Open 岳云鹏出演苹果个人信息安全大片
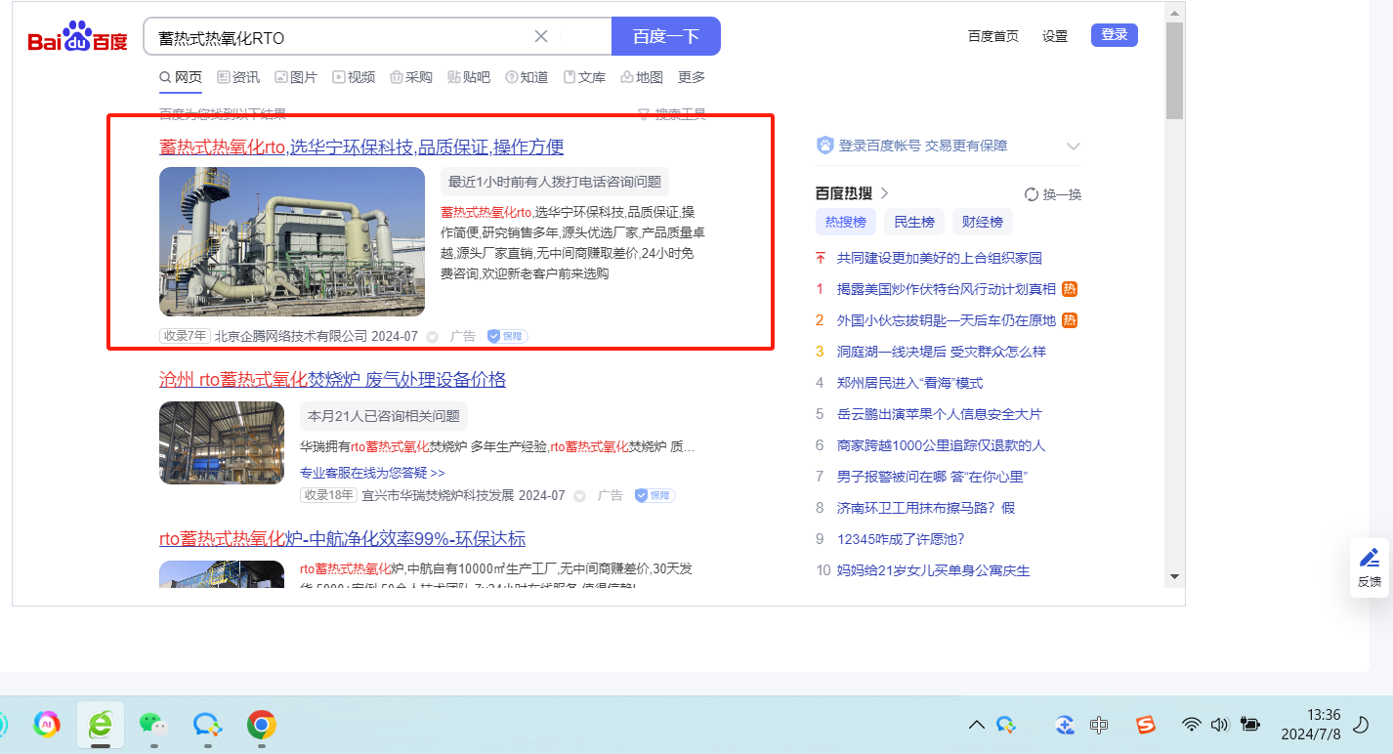The image size is (1393, 754). 940,414
